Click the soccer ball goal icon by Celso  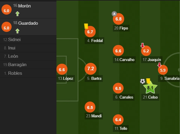pyautogui.click(x=143, y=81)
